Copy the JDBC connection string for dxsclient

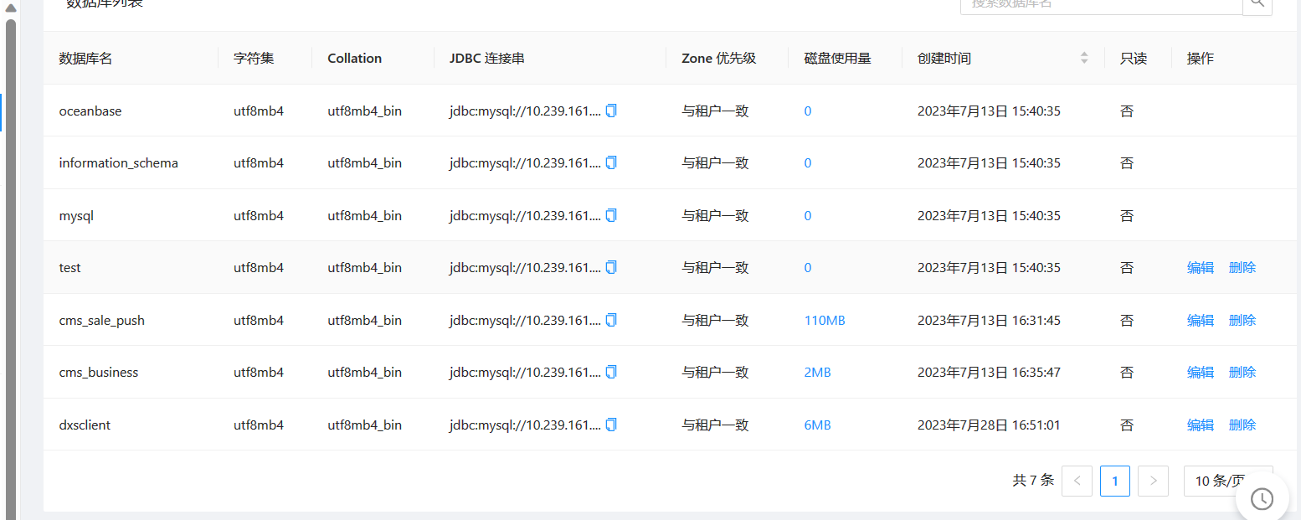coord(611,425)
